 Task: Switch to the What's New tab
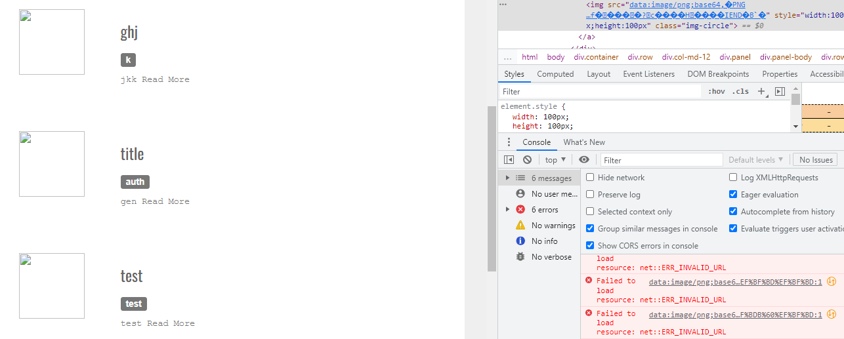pyautogui.click(x=584, y=142)
